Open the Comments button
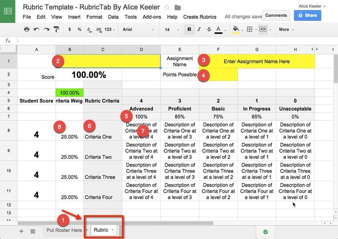The width and height of the screenshot is (338, 239). (x=276, y=15)
